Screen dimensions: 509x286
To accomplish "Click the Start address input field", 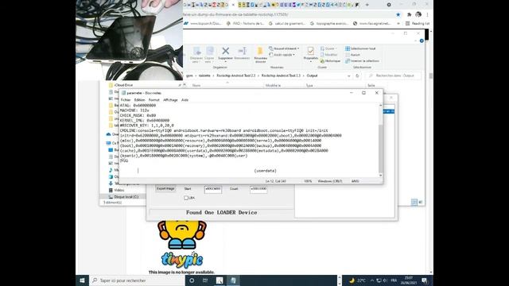I will tap(213, 189).
